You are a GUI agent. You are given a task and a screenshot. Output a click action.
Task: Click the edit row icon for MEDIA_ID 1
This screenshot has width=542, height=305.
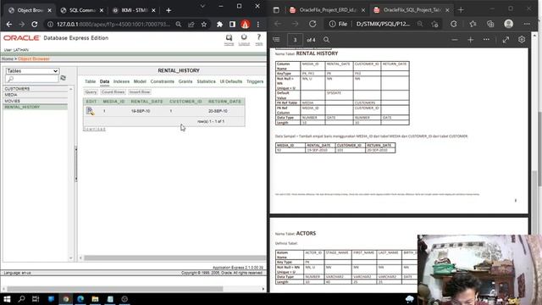point(91,111)
